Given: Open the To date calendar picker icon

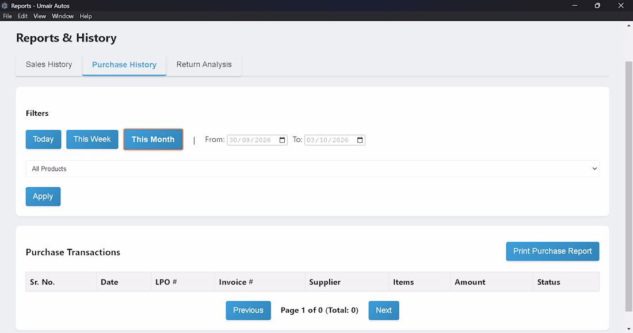Looking at the screenshot, I should click(360, 140).
